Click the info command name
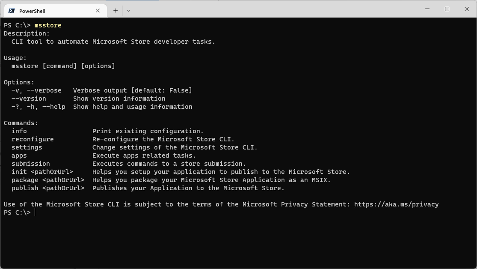 pyautogui.click(x=19, y=131)
